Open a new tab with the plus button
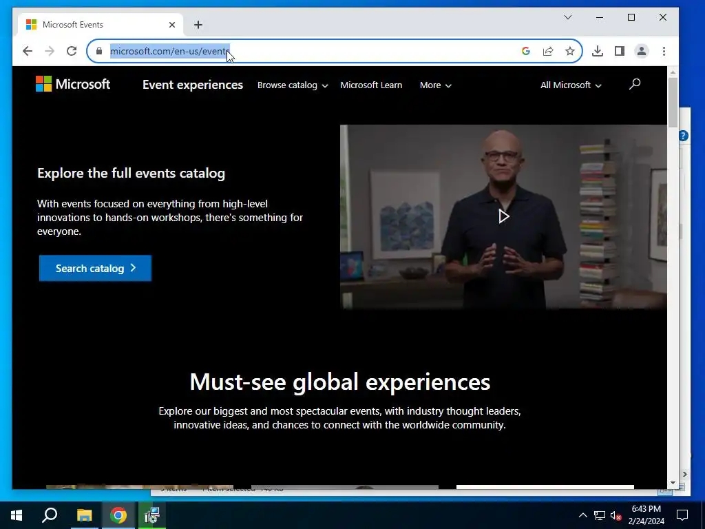Image resolution: width=705 pixels, height=529 pixels. click(198, 25)
